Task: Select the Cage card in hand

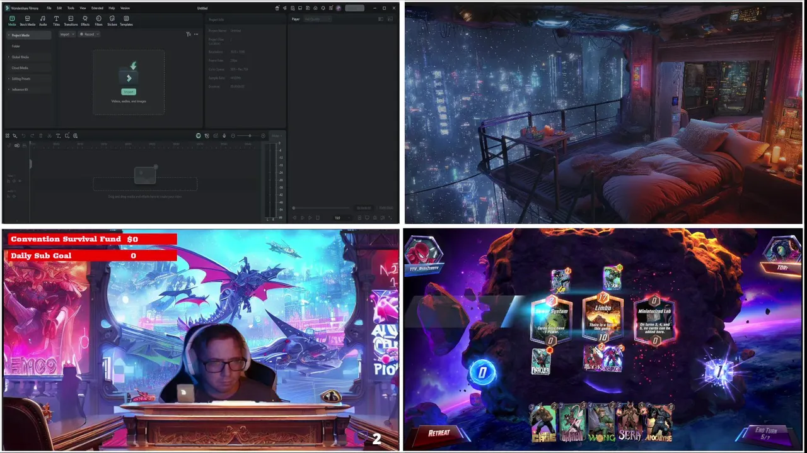Action: pos(543,423)
